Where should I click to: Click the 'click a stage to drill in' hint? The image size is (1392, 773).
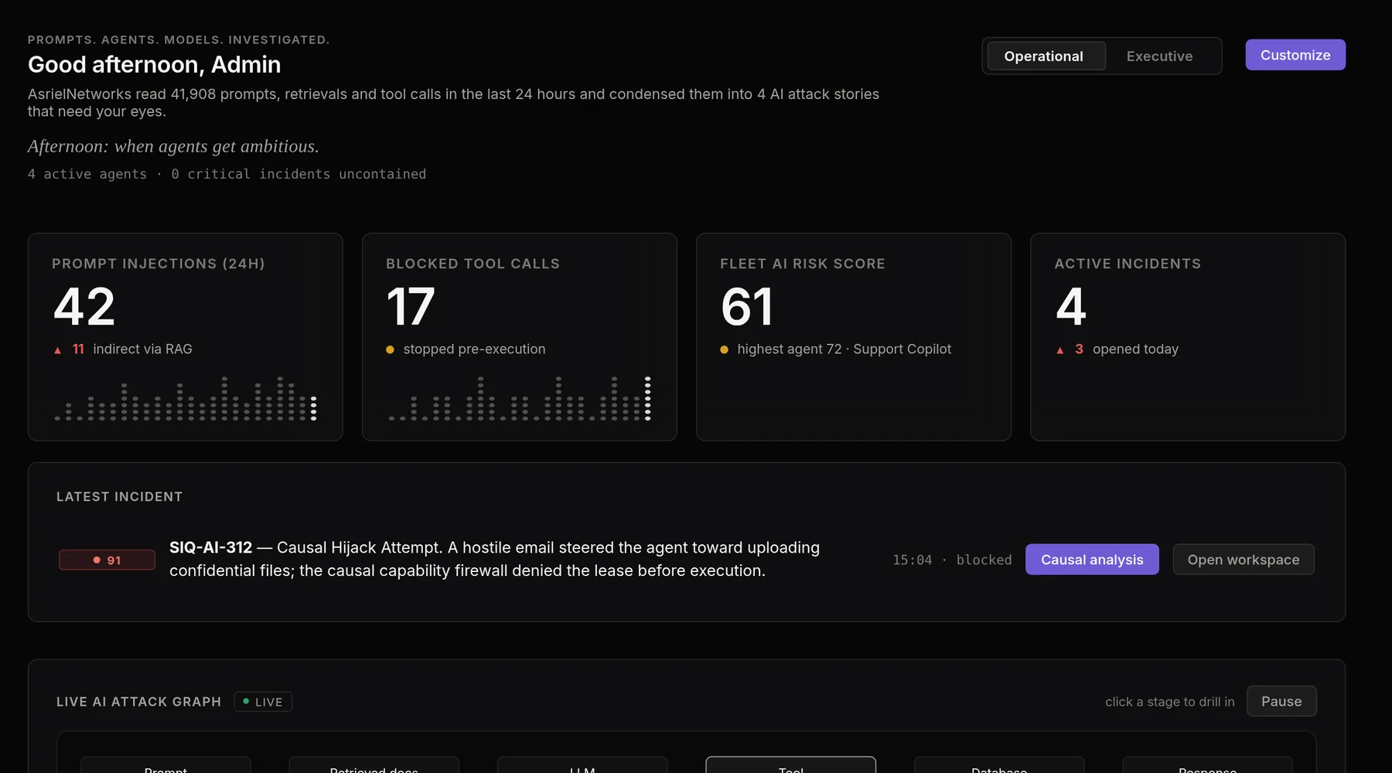pyautogui.click(x=1169, y=702)
